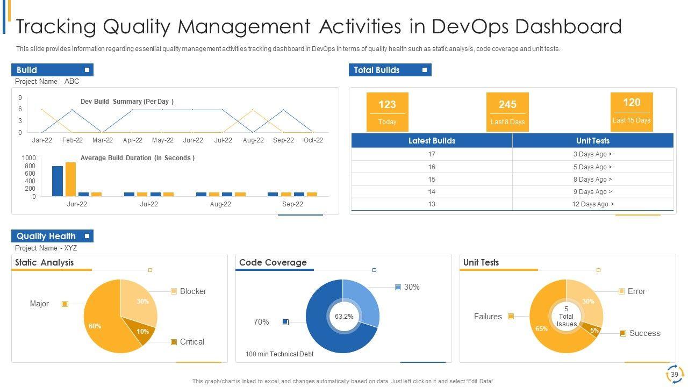Click the Success legend color swatch

click(623, 333)
